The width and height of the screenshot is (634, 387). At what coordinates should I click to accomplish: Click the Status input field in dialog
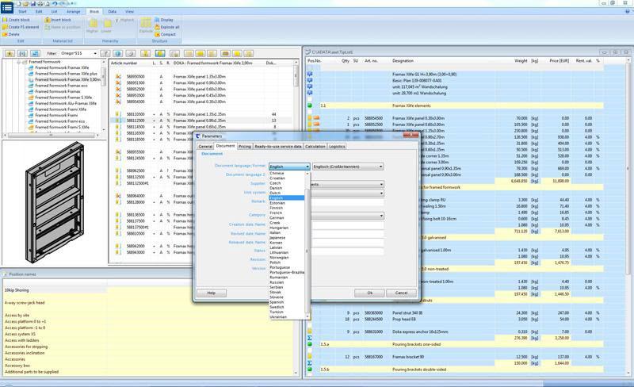[x=346, y=251]
